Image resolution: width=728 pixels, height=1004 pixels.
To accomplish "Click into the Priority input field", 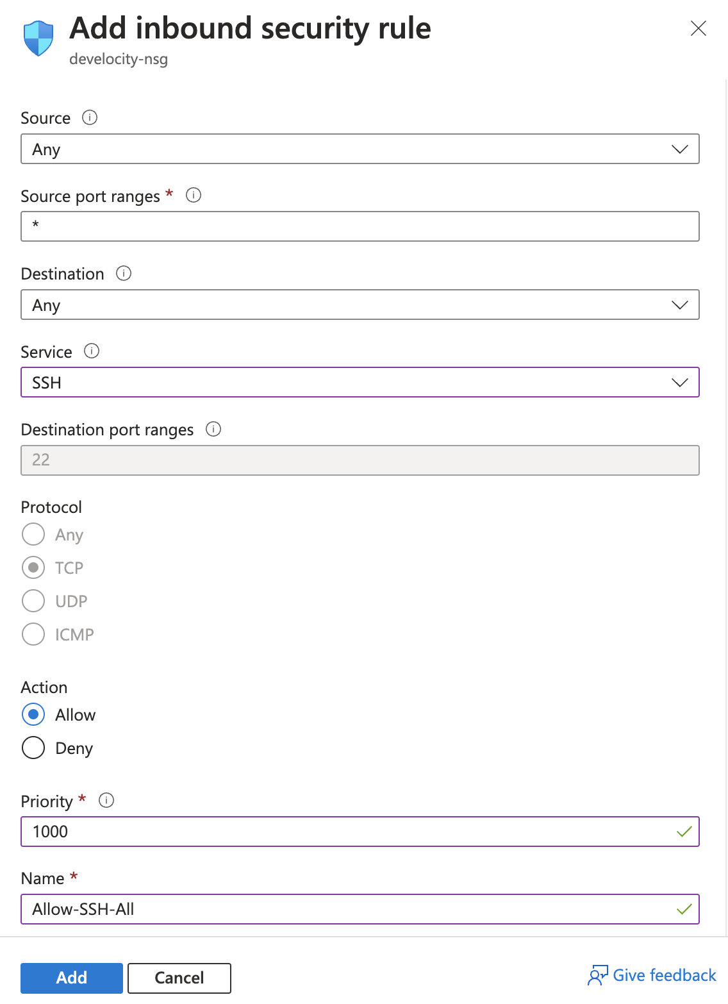I will tap(346, 832).
